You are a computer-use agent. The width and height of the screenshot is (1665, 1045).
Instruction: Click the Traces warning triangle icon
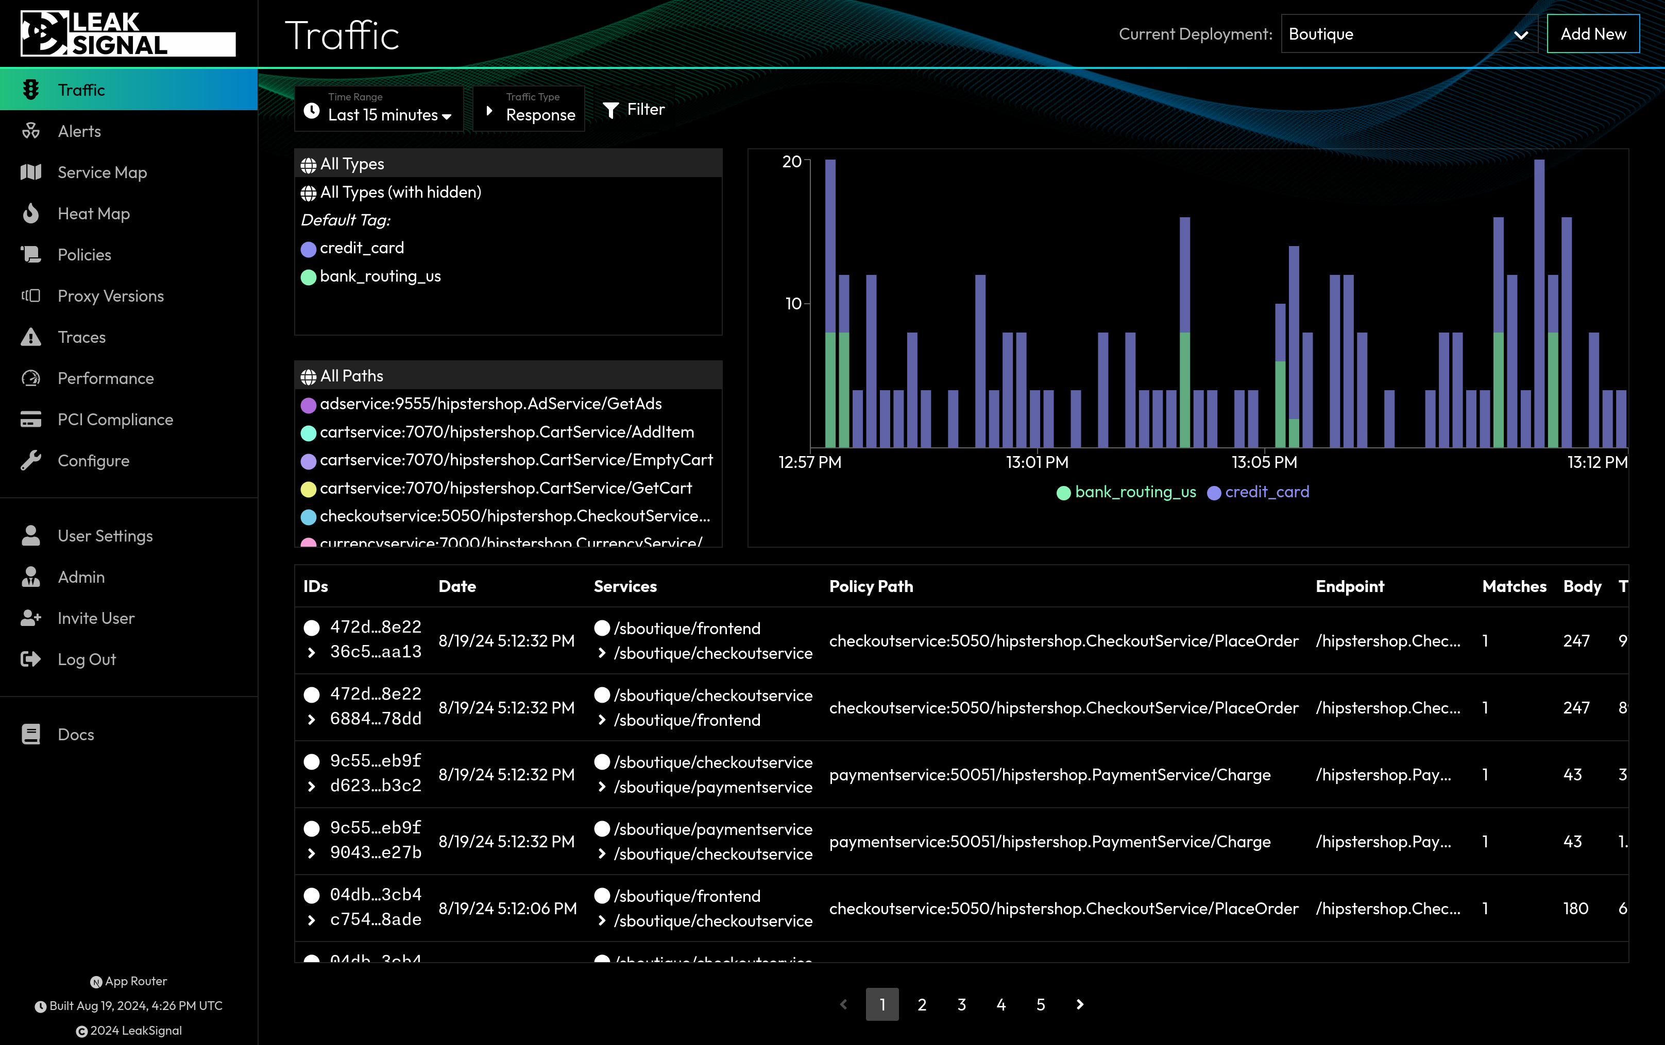pyautogui.click(x=30, y=337)
